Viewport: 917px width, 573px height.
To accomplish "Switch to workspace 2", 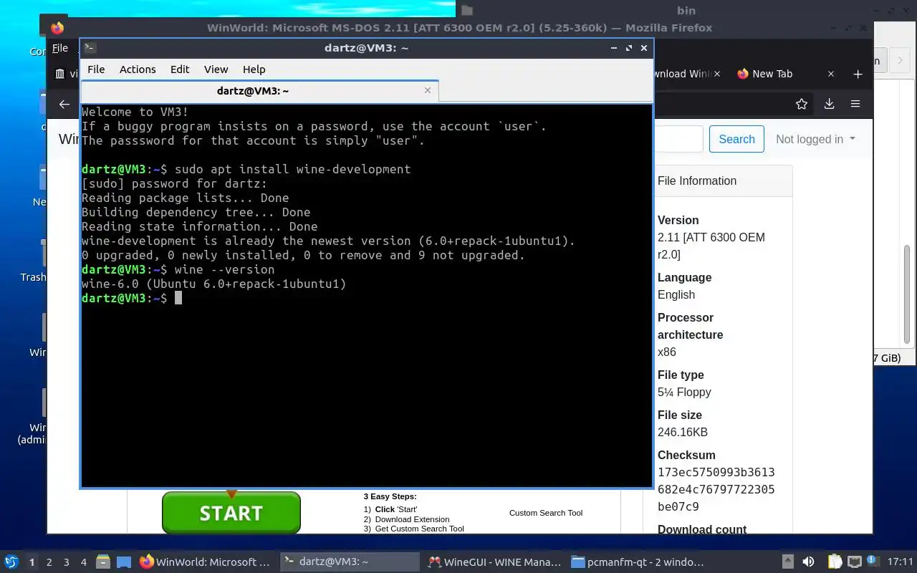I will coord(49,562).
